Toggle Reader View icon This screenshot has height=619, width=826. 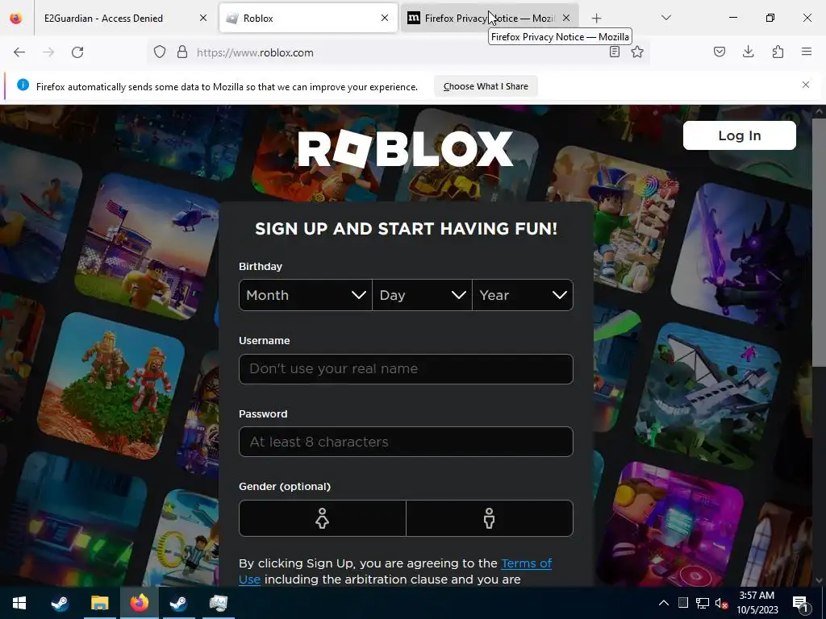614,52
